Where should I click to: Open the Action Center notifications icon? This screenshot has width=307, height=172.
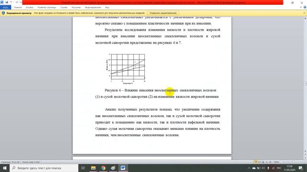tap(301, 168)
